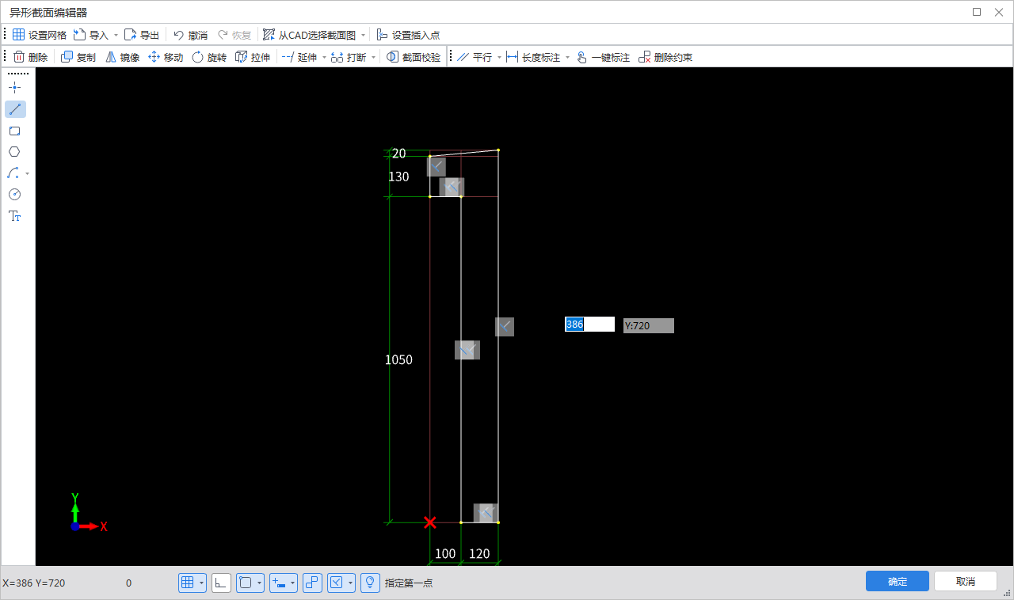This screenshot has width=1014, height=600.
Task: Open the object snap dropdown arrow
Action: pos(260,583)
